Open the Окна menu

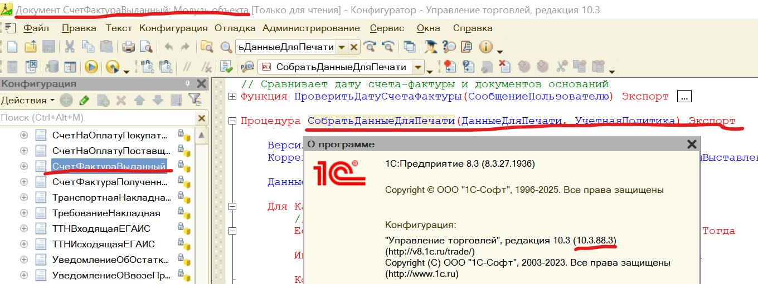pos(428,28)
